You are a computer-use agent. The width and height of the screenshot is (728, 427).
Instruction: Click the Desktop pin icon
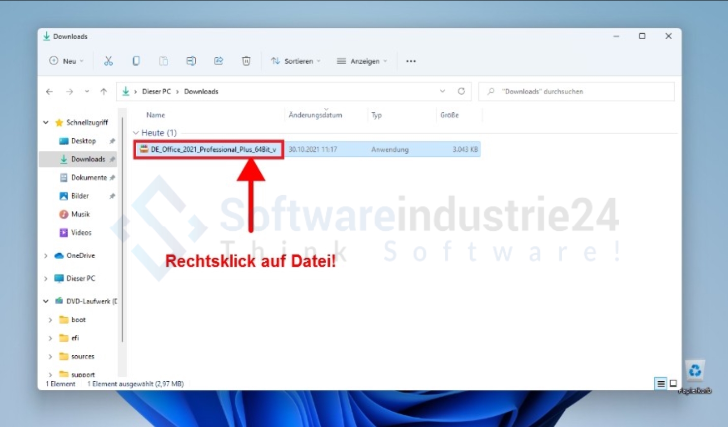[x=112, y=141]
